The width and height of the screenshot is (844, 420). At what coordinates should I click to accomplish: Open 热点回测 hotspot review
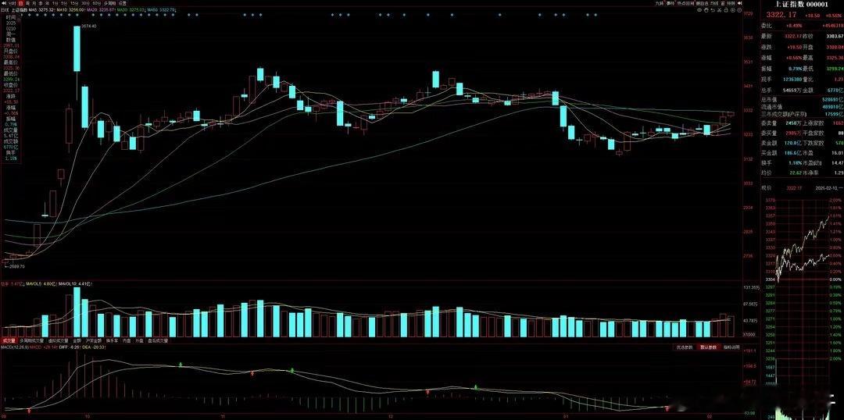click(685, 2)
